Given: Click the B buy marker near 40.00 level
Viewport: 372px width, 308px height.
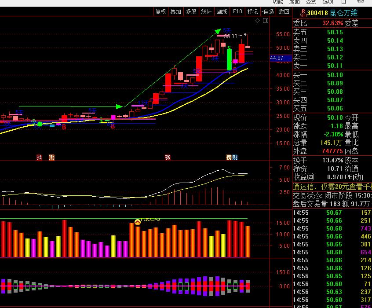Looking at the screenshot, I should [235, 70].
